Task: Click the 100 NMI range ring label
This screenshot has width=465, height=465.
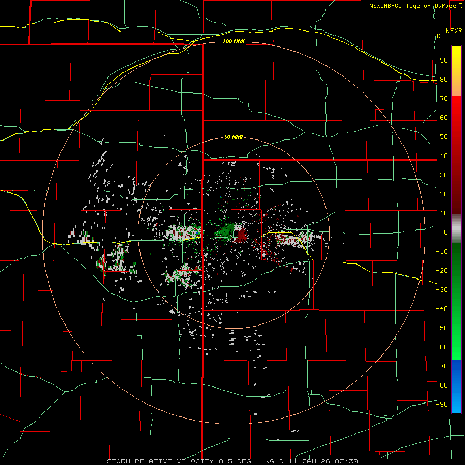Action: click(234, 41)
